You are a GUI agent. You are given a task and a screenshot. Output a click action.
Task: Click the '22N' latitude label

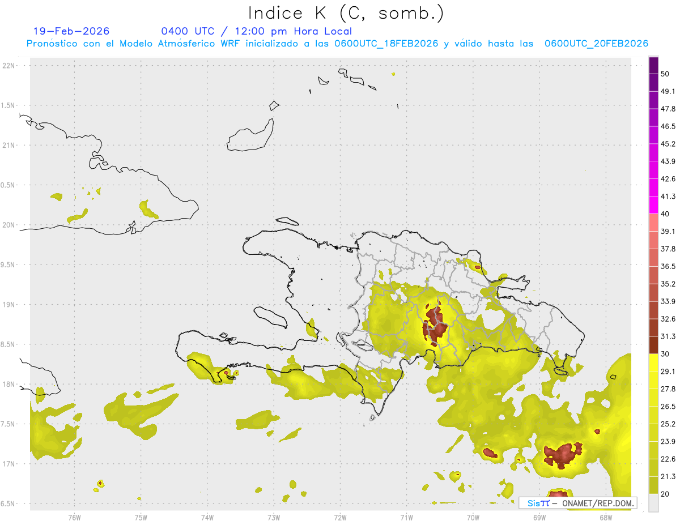point(9,66)
